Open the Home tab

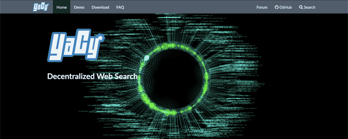[x=61, y=7]
